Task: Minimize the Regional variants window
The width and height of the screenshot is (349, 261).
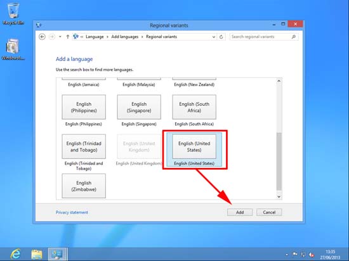Action: click(274, 24)
